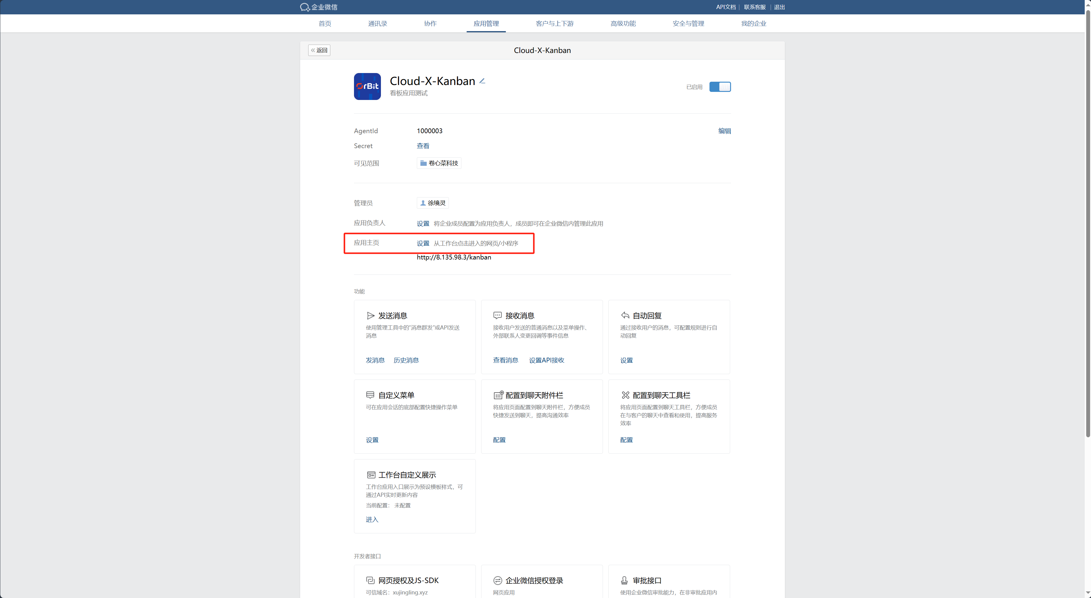Click the scrollbar down arrow
1091x598 pixels.
coord(1088,593)
